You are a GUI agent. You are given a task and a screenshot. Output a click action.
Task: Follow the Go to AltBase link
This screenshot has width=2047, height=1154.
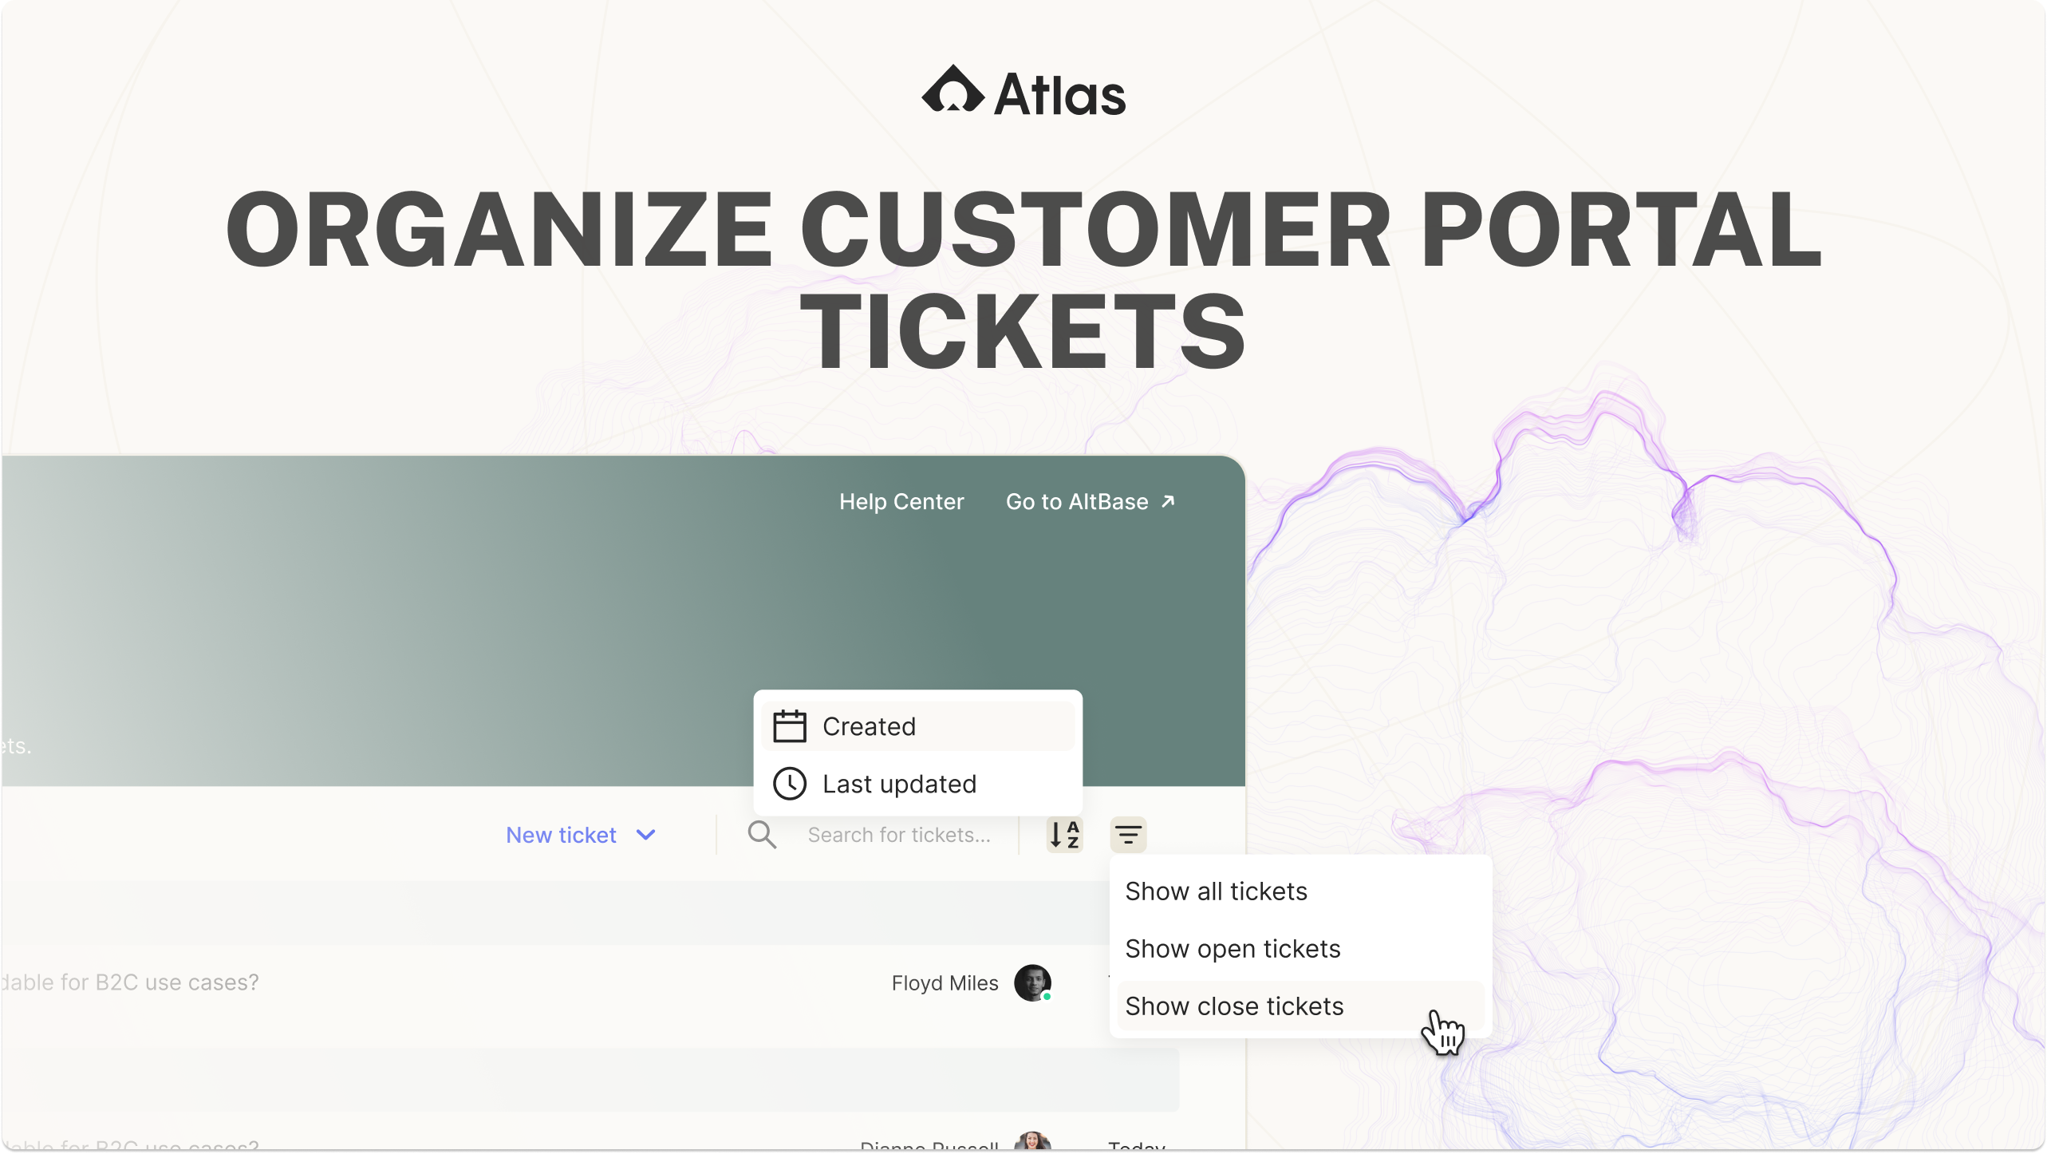pyautogui.click(x=1077, y=501)
